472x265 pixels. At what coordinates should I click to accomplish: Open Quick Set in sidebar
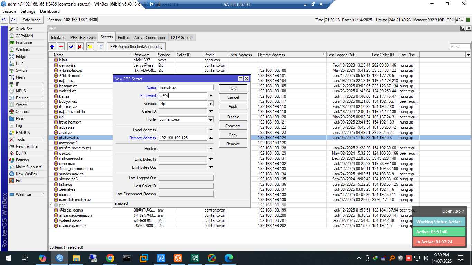(24, 29)
